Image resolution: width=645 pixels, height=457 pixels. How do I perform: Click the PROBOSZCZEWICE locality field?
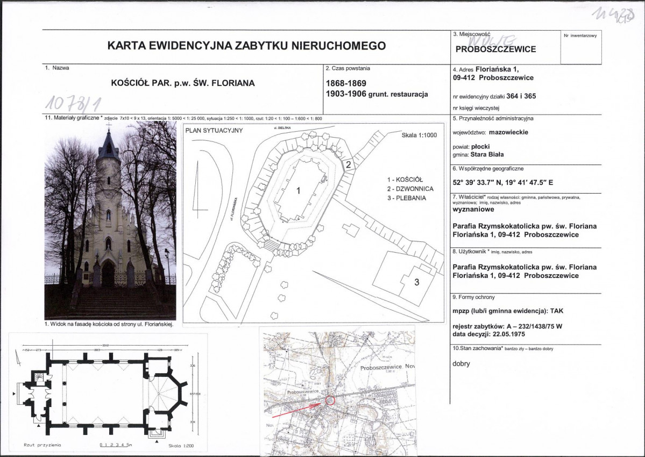point(495,49)
